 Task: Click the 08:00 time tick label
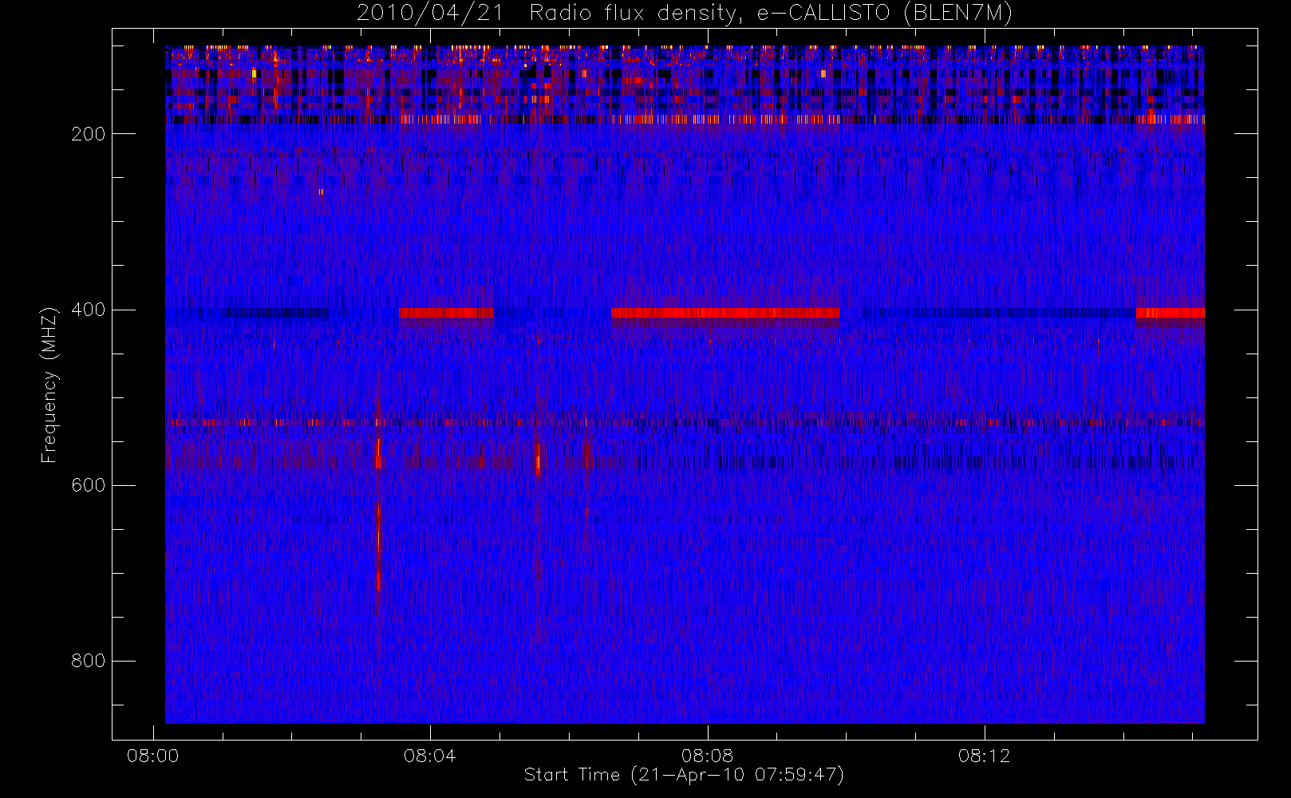(152, 755)
